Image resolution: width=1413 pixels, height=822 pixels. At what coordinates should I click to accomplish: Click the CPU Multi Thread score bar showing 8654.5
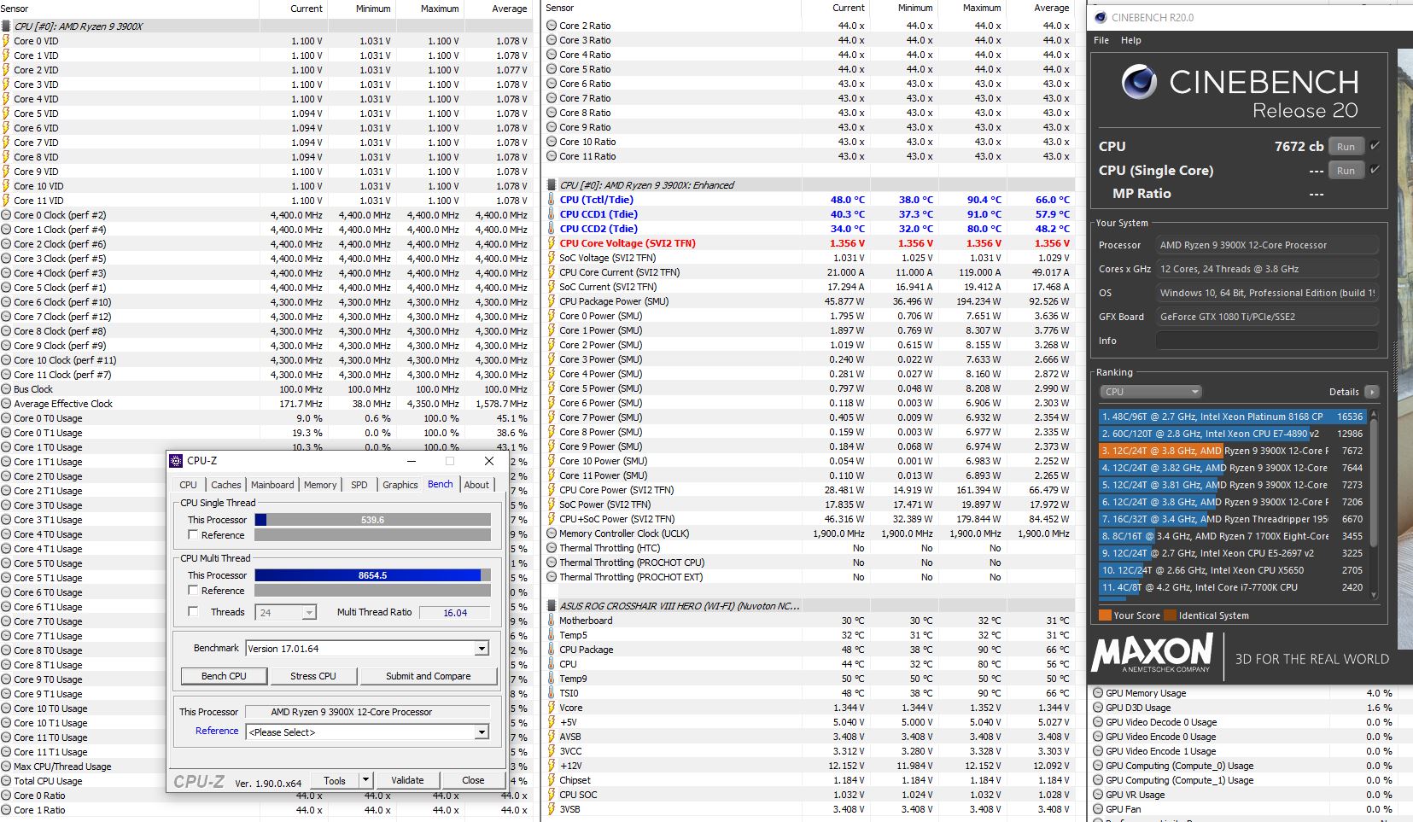372,575
